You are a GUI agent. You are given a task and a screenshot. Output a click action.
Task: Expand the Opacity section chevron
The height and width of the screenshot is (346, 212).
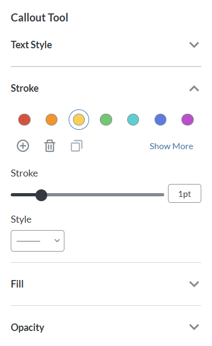point(194,327)
